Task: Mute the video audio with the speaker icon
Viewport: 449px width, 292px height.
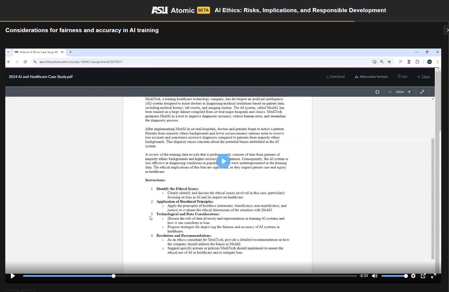Action: pos(375,276)
